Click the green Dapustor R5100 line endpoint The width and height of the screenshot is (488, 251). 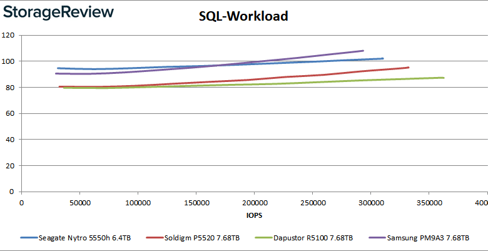(x=443, y=78)
